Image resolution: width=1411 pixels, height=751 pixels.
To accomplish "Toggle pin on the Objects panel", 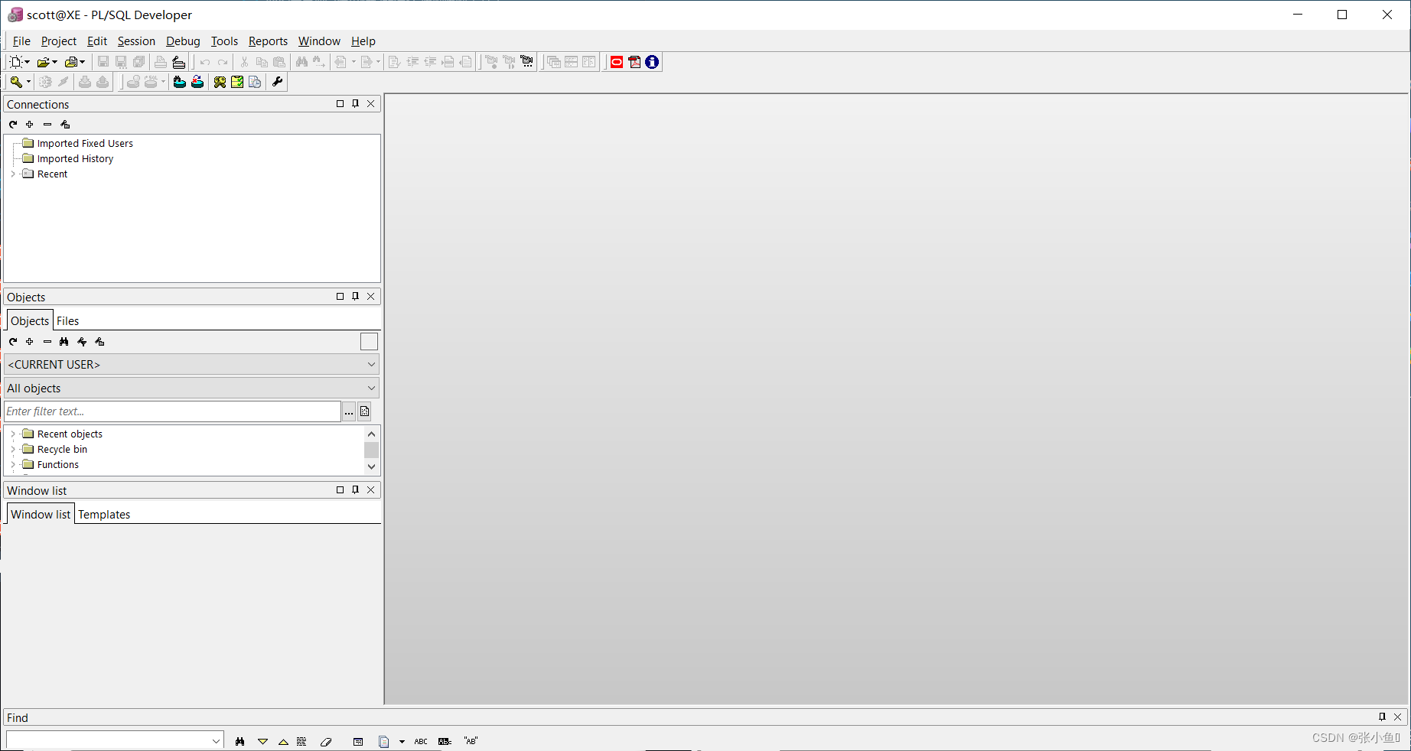I will point(356,296).
